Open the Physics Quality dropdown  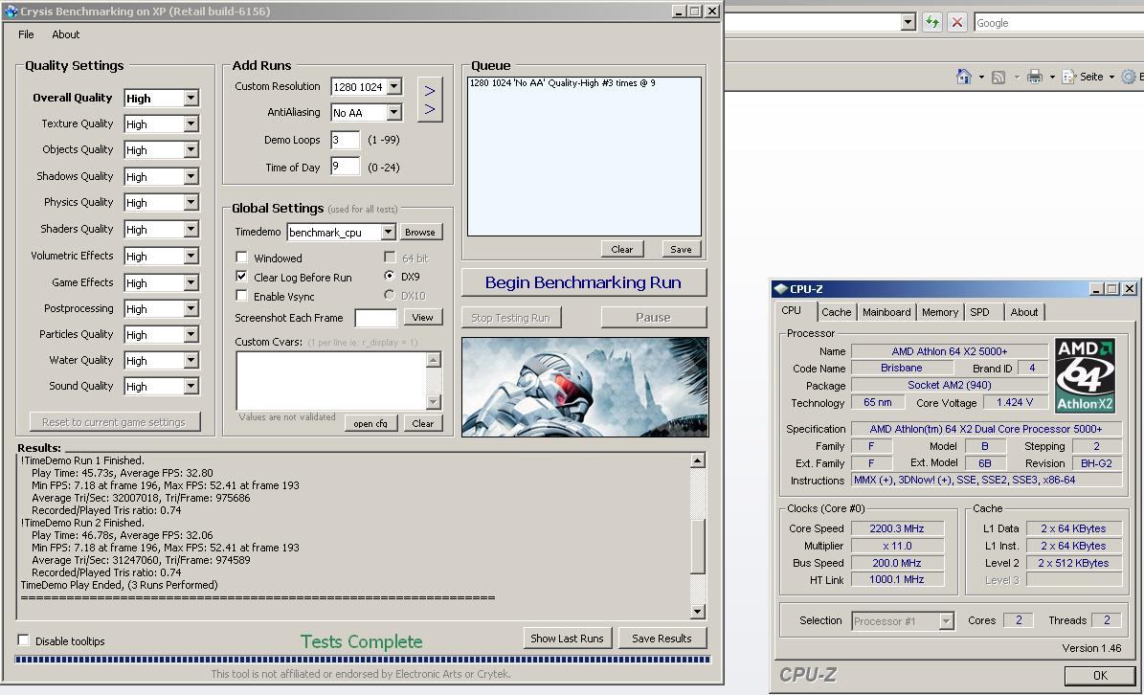point(191,203)
